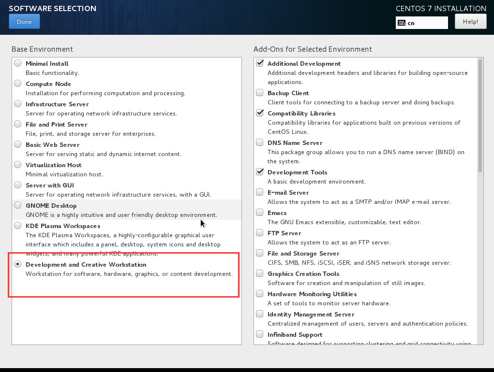The width and height of the screenshot is (494, 372).
Task: Click the Emacs add-on label
Action: (277, 213)
